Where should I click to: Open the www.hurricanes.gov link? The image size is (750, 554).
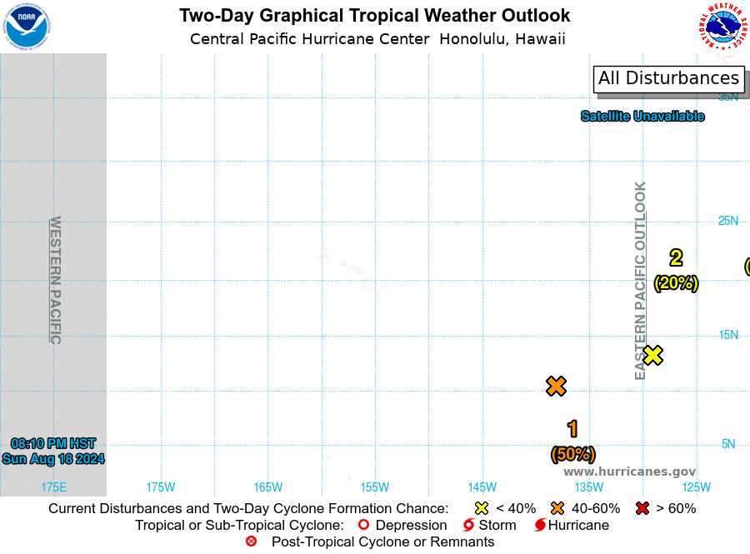pyautogui.click(x=629, y=472)
